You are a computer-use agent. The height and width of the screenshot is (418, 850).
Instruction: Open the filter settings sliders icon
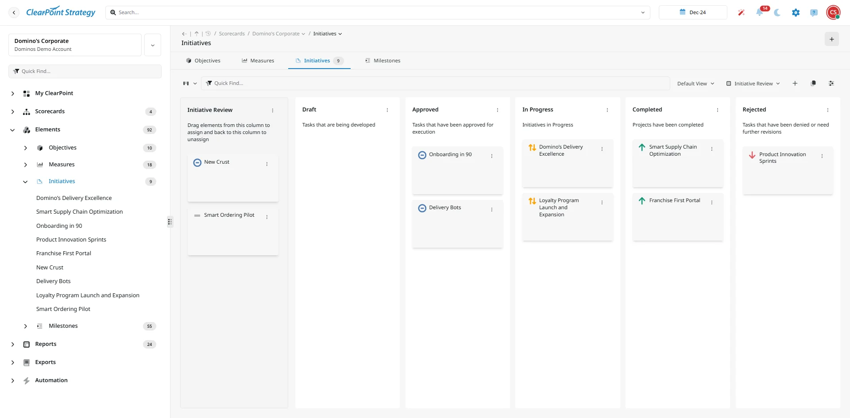[x=831, y=83]
